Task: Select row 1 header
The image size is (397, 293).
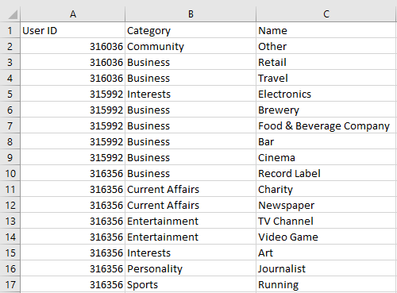Action: pyautogui.click(x=10, y=30)
